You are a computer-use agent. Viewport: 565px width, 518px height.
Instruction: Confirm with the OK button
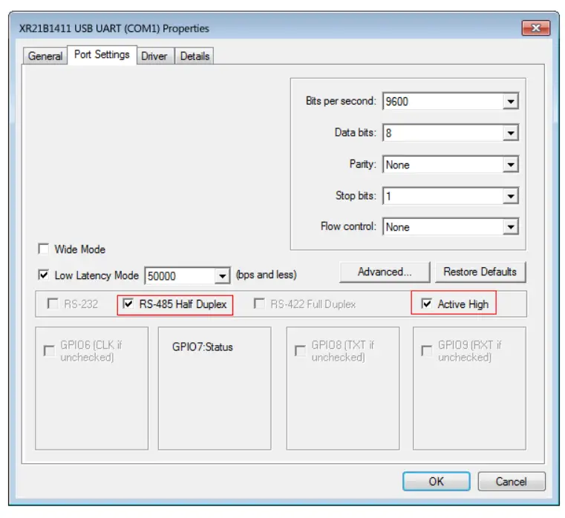click(436, 481)
